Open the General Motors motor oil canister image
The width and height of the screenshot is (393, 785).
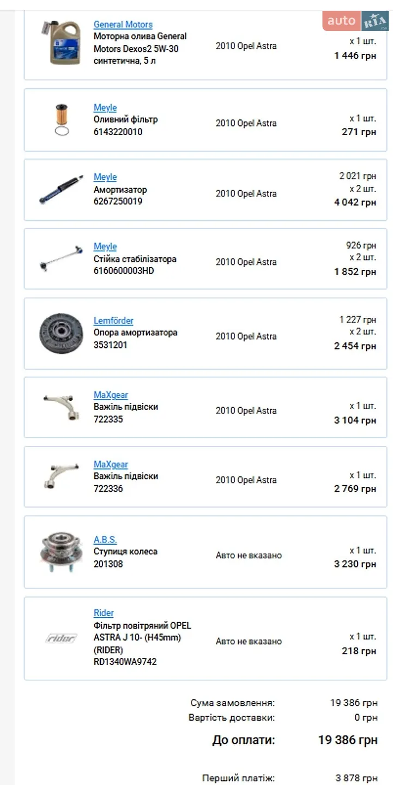[x=61, y=43]
